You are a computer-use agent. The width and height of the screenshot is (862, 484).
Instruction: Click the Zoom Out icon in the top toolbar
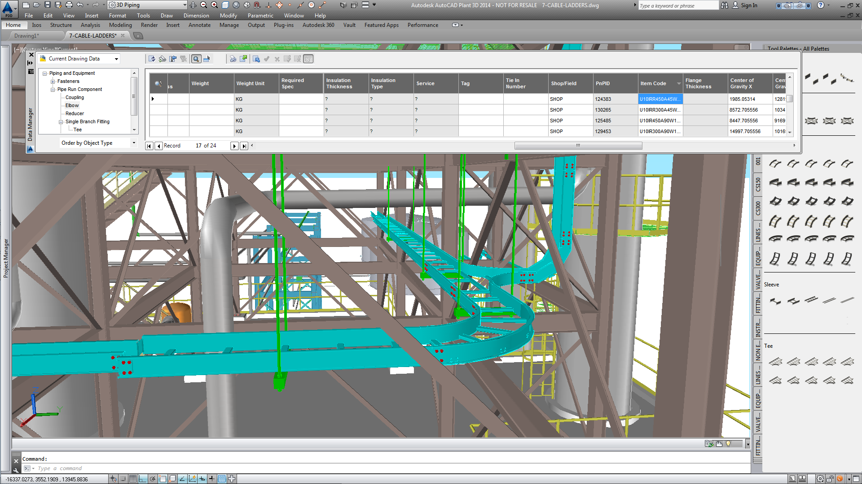pos(203,5)
